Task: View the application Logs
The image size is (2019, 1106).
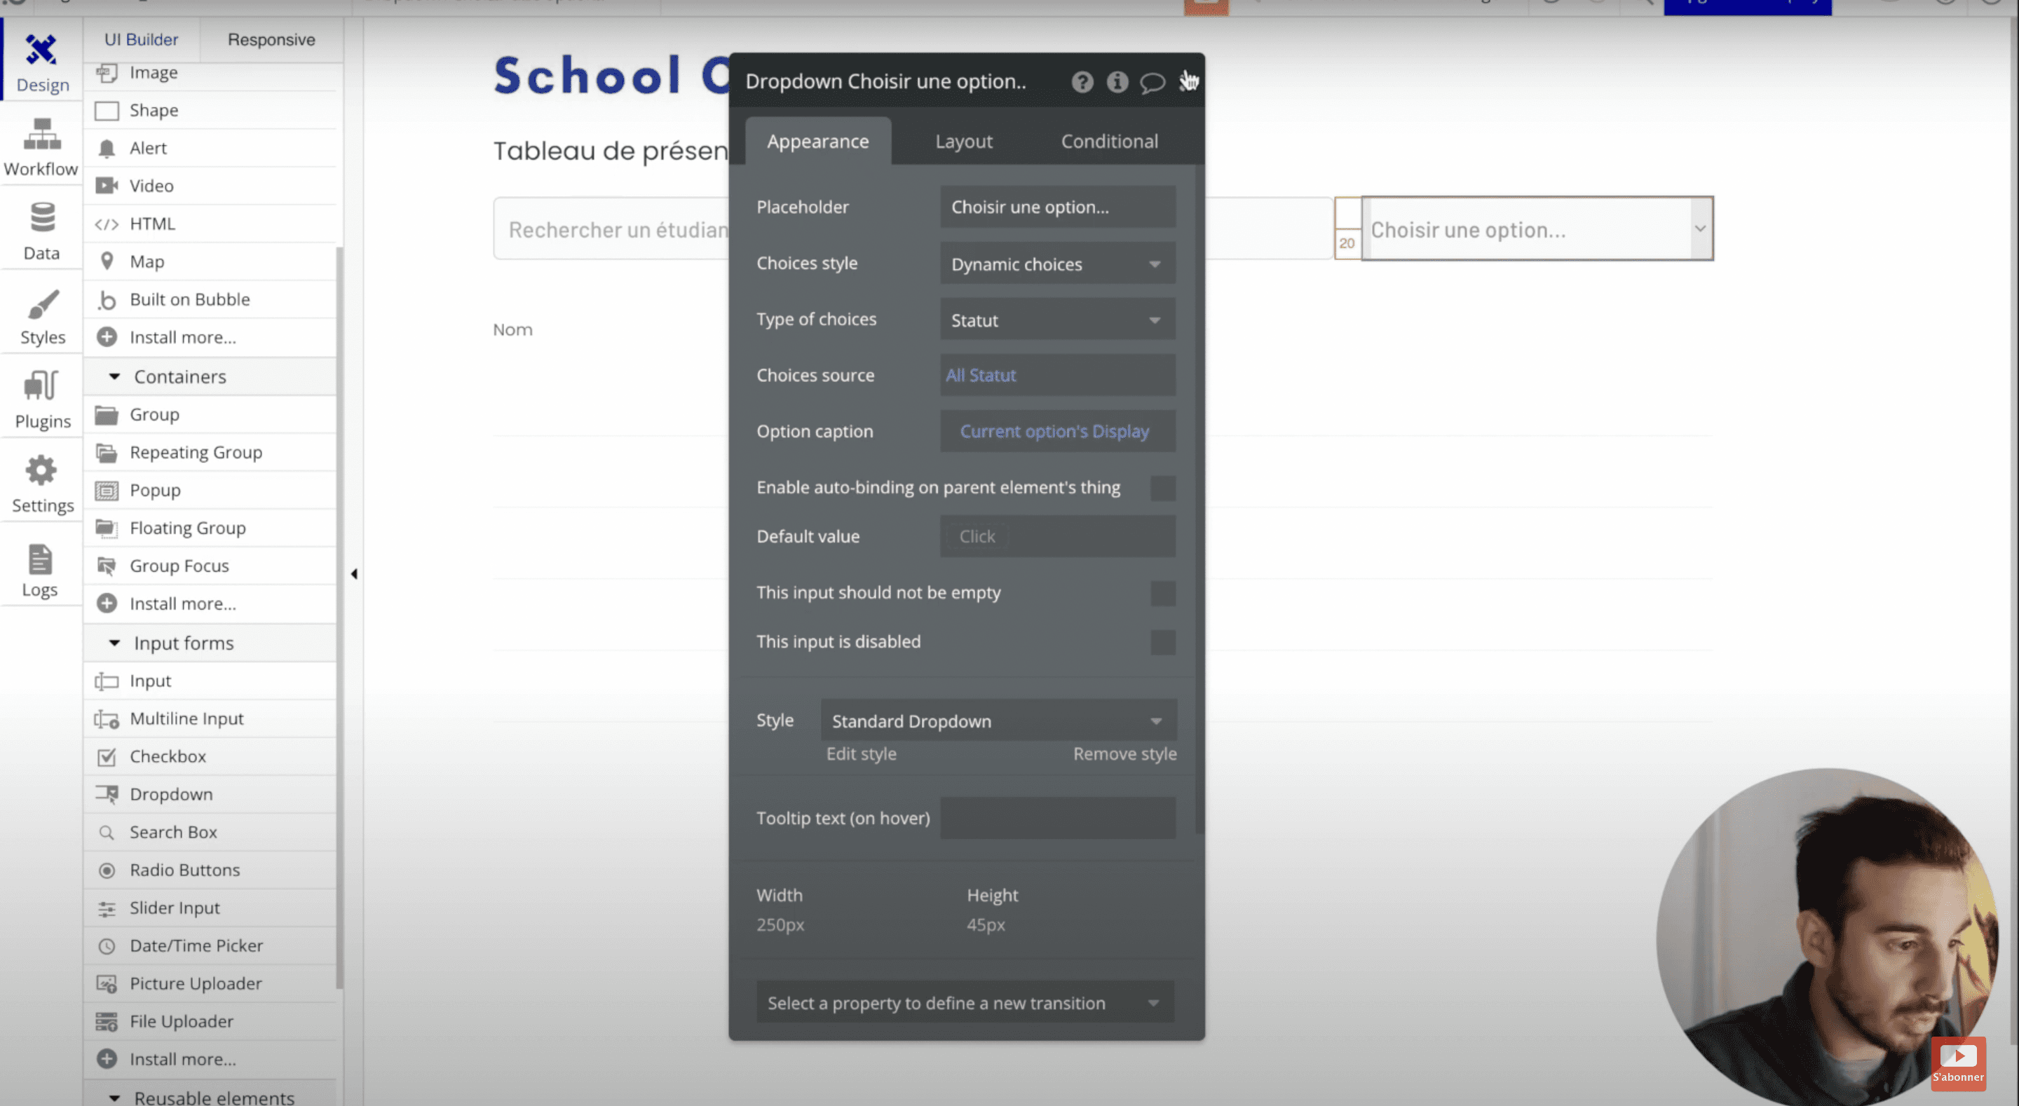Action: (41, 567)
